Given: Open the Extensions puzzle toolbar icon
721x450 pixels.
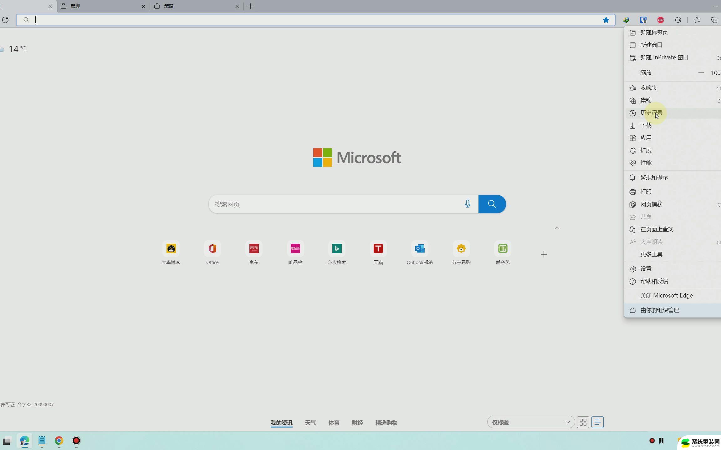Looking at the screenshot, I should click(x=678, y=20).
